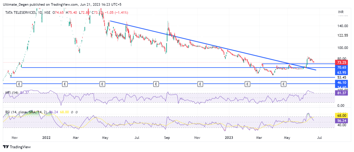
Task: Click the purple 81.37 MFI axis tag
Action: (x=341, y=93)
